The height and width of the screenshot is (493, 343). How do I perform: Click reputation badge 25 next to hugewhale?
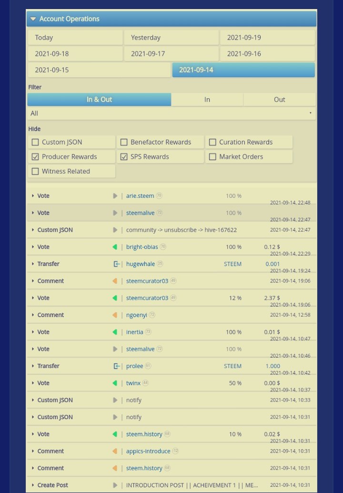point(160,264)
